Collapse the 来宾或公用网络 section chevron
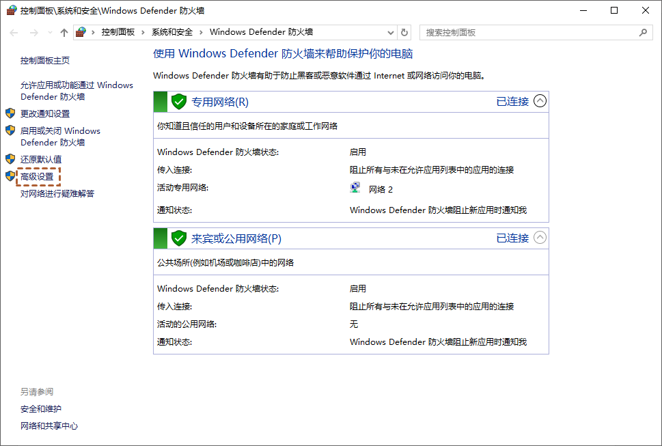Screen dimensions: 662x446 click(x=540, y=238)
